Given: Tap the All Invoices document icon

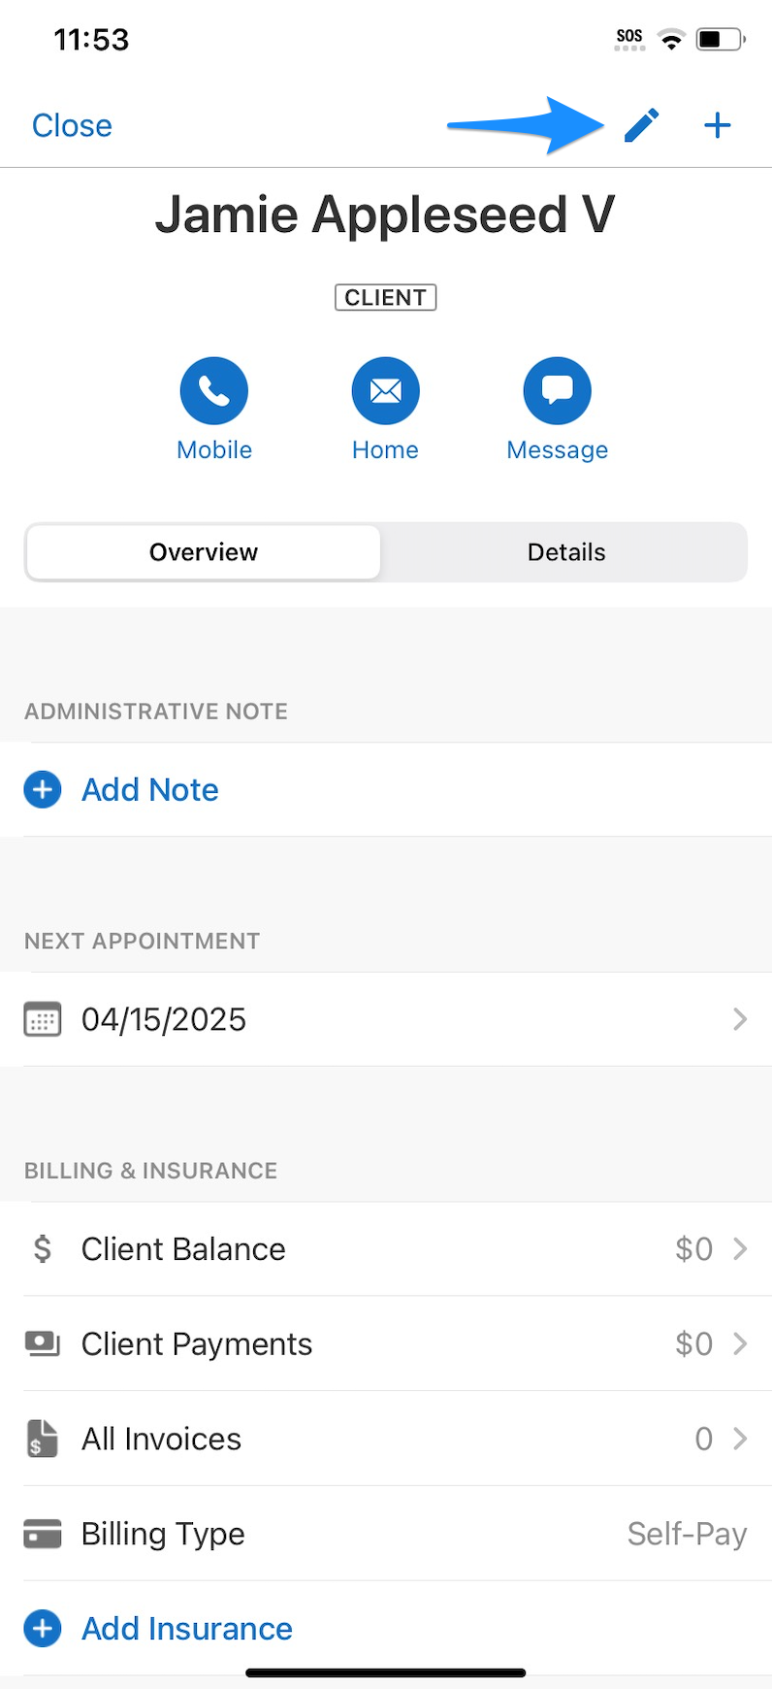Looking at the screenshot, I should 42,1439.
